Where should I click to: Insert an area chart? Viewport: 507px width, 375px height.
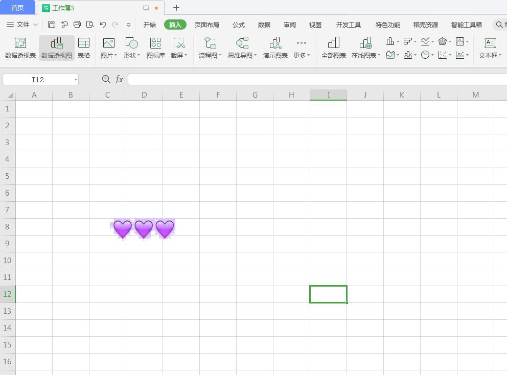click(390, 55)
